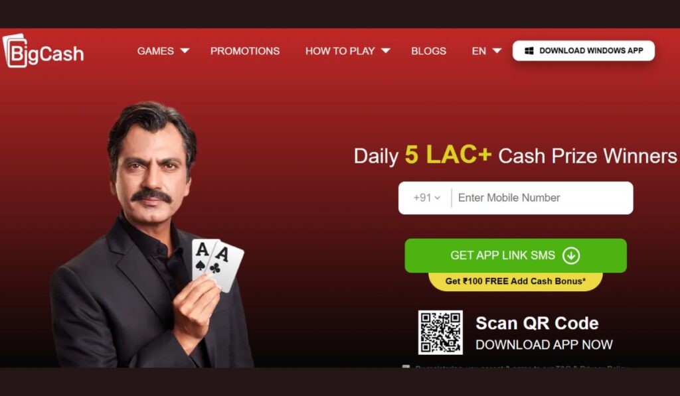The height and width of the screenshot is (396, 680).
Task: Open the PROMOTIONS menu item
Action: 245,50
